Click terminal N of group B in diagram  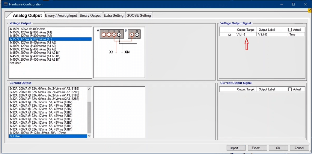137,35
